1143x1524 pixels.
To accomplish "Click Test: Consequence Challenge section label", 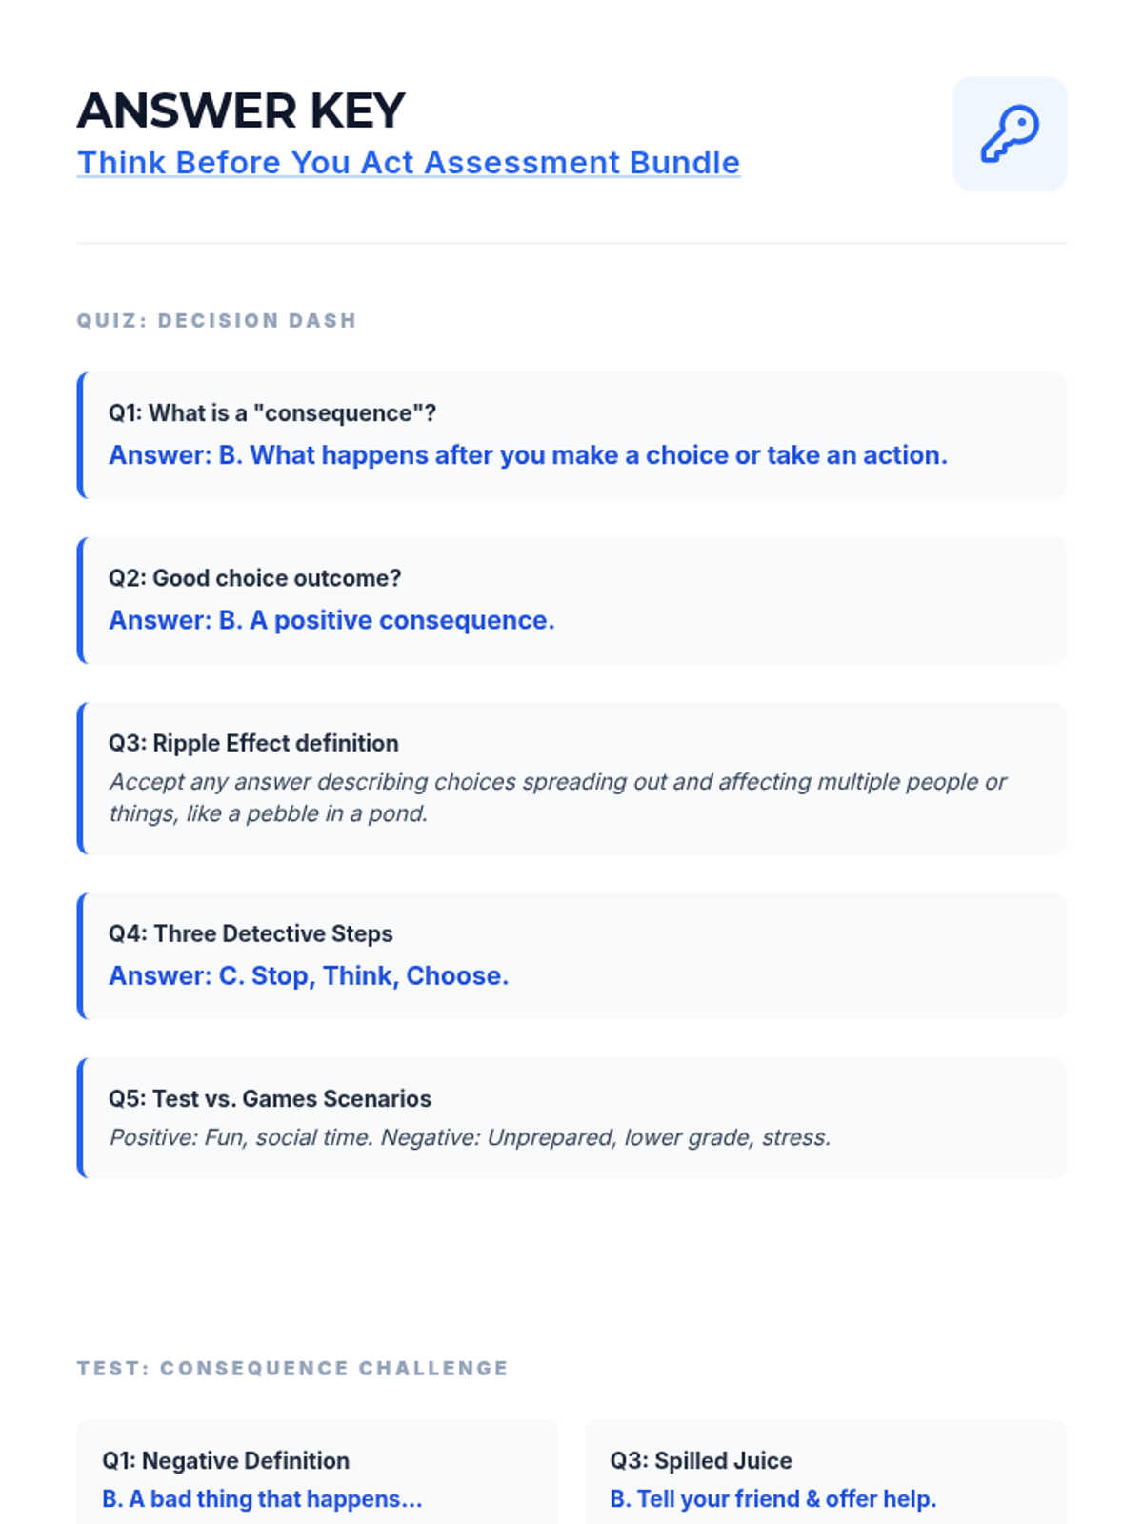I will (x=292, y=1369).
